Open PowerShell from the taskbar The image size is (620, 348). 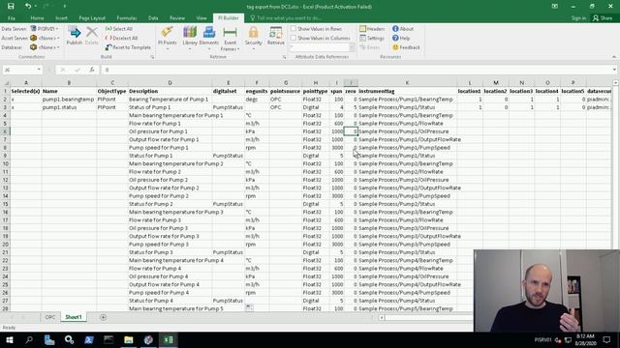click(88, 339)
